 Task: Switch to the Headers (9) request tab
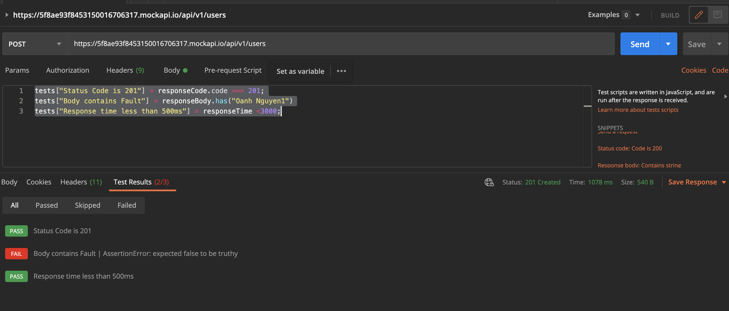click(x=125, y=70)
